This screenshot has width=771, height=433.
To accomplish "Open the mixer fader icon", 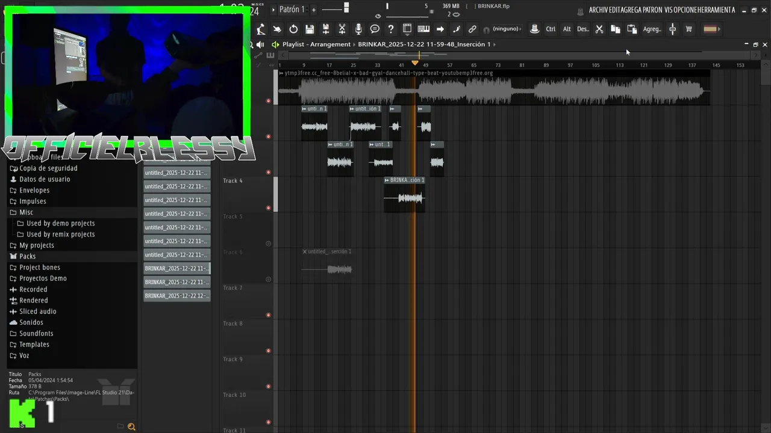I will (x=672, y=29).
